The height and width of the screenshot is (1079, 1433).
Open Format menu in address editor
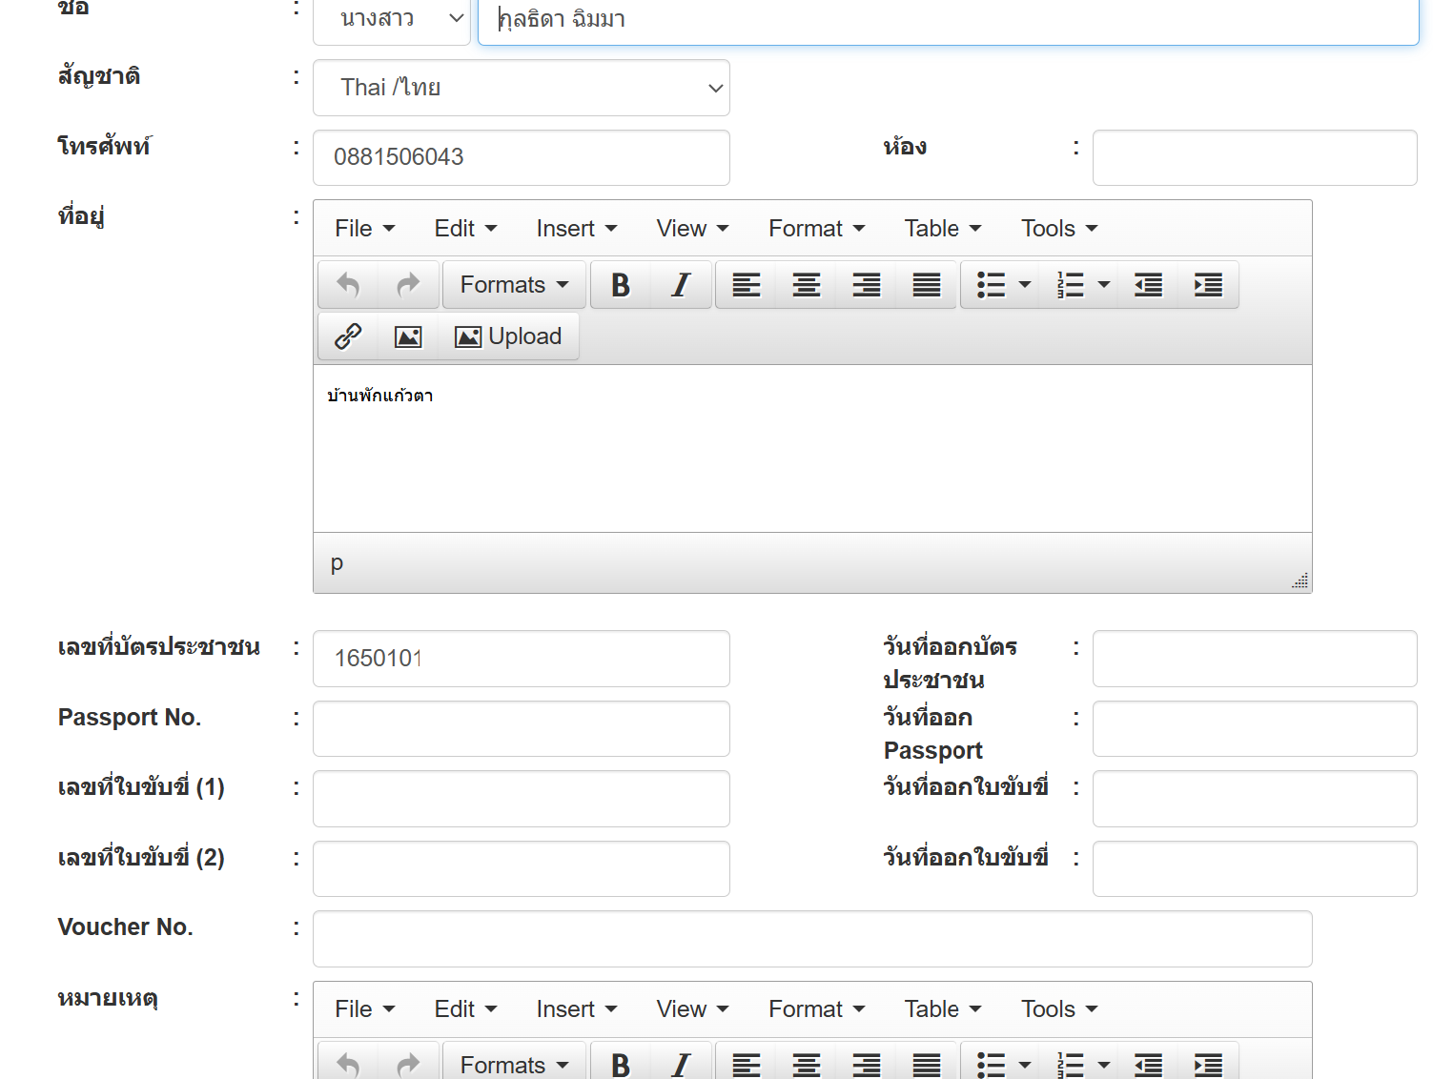(x=817, y=229)
